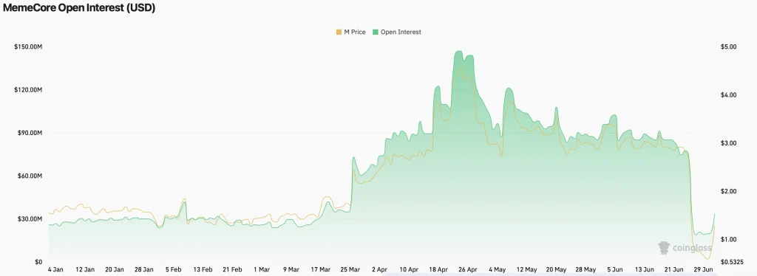This screenshot has width=757, height=276.
Task: Click the MemeCore Open Interest (USD) title
Action: pyautogui.click(x=79, y=8)
